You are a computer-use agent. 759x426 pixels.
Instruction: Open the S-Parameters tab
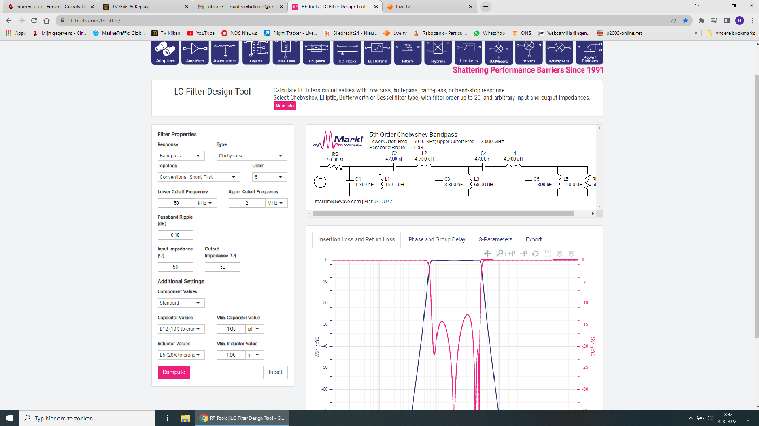click(x=495, y=239)
